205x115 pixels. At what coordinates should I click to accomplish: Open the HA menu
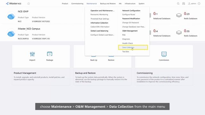pyautogui.click(x=120, y=4)
